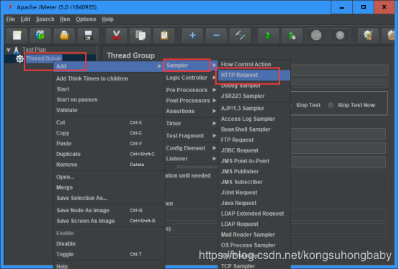Viewport: 399px width, 269px height.
Task: Open the Edit menu
Action: tap(25, 19)
